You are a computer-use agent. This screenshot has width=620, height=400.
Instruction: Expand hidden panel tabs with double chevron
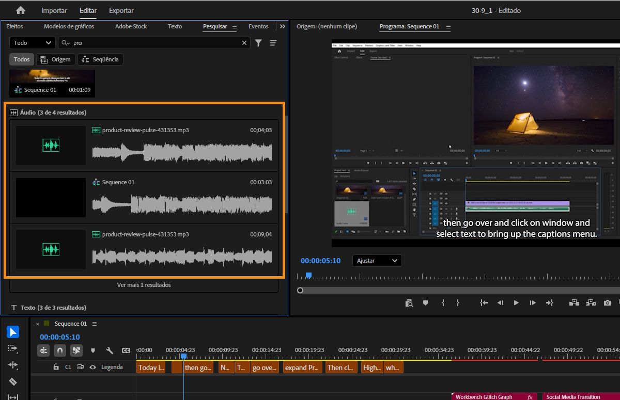(x=282, y=26)
